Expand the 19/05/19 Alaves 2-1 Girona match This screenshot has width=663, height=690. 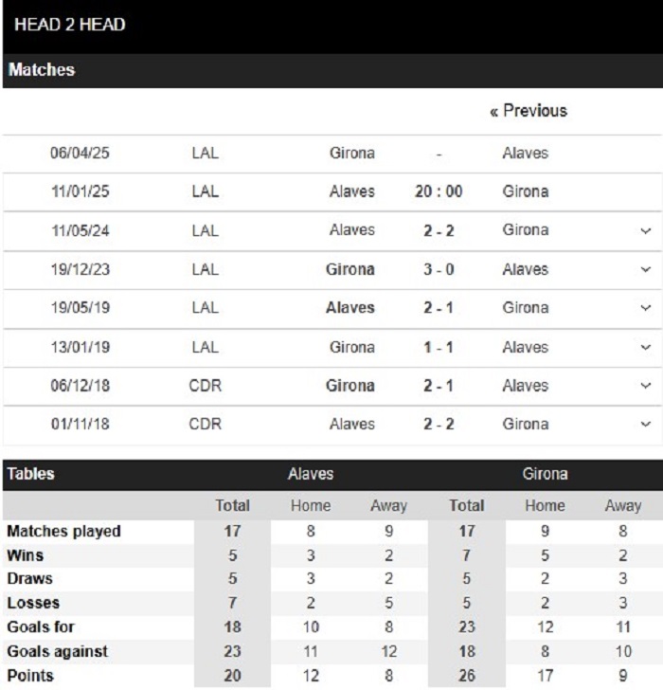645,308
